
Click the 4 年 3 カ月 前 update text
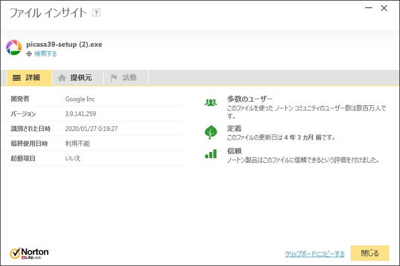(303, 138)
